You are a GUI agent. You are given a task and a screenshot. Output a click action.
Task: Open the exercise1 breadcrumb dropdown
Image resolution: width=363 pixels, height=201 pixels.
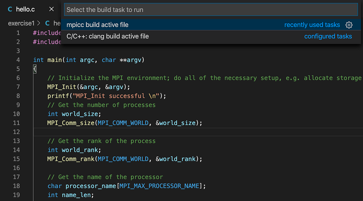point(21,23)
